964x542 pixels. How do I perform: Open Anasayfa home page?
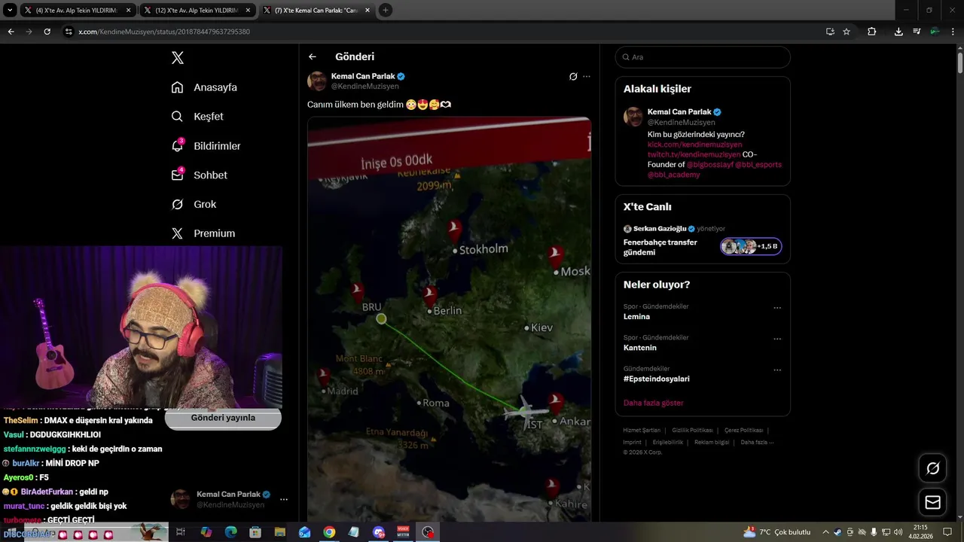click(204, 87)
